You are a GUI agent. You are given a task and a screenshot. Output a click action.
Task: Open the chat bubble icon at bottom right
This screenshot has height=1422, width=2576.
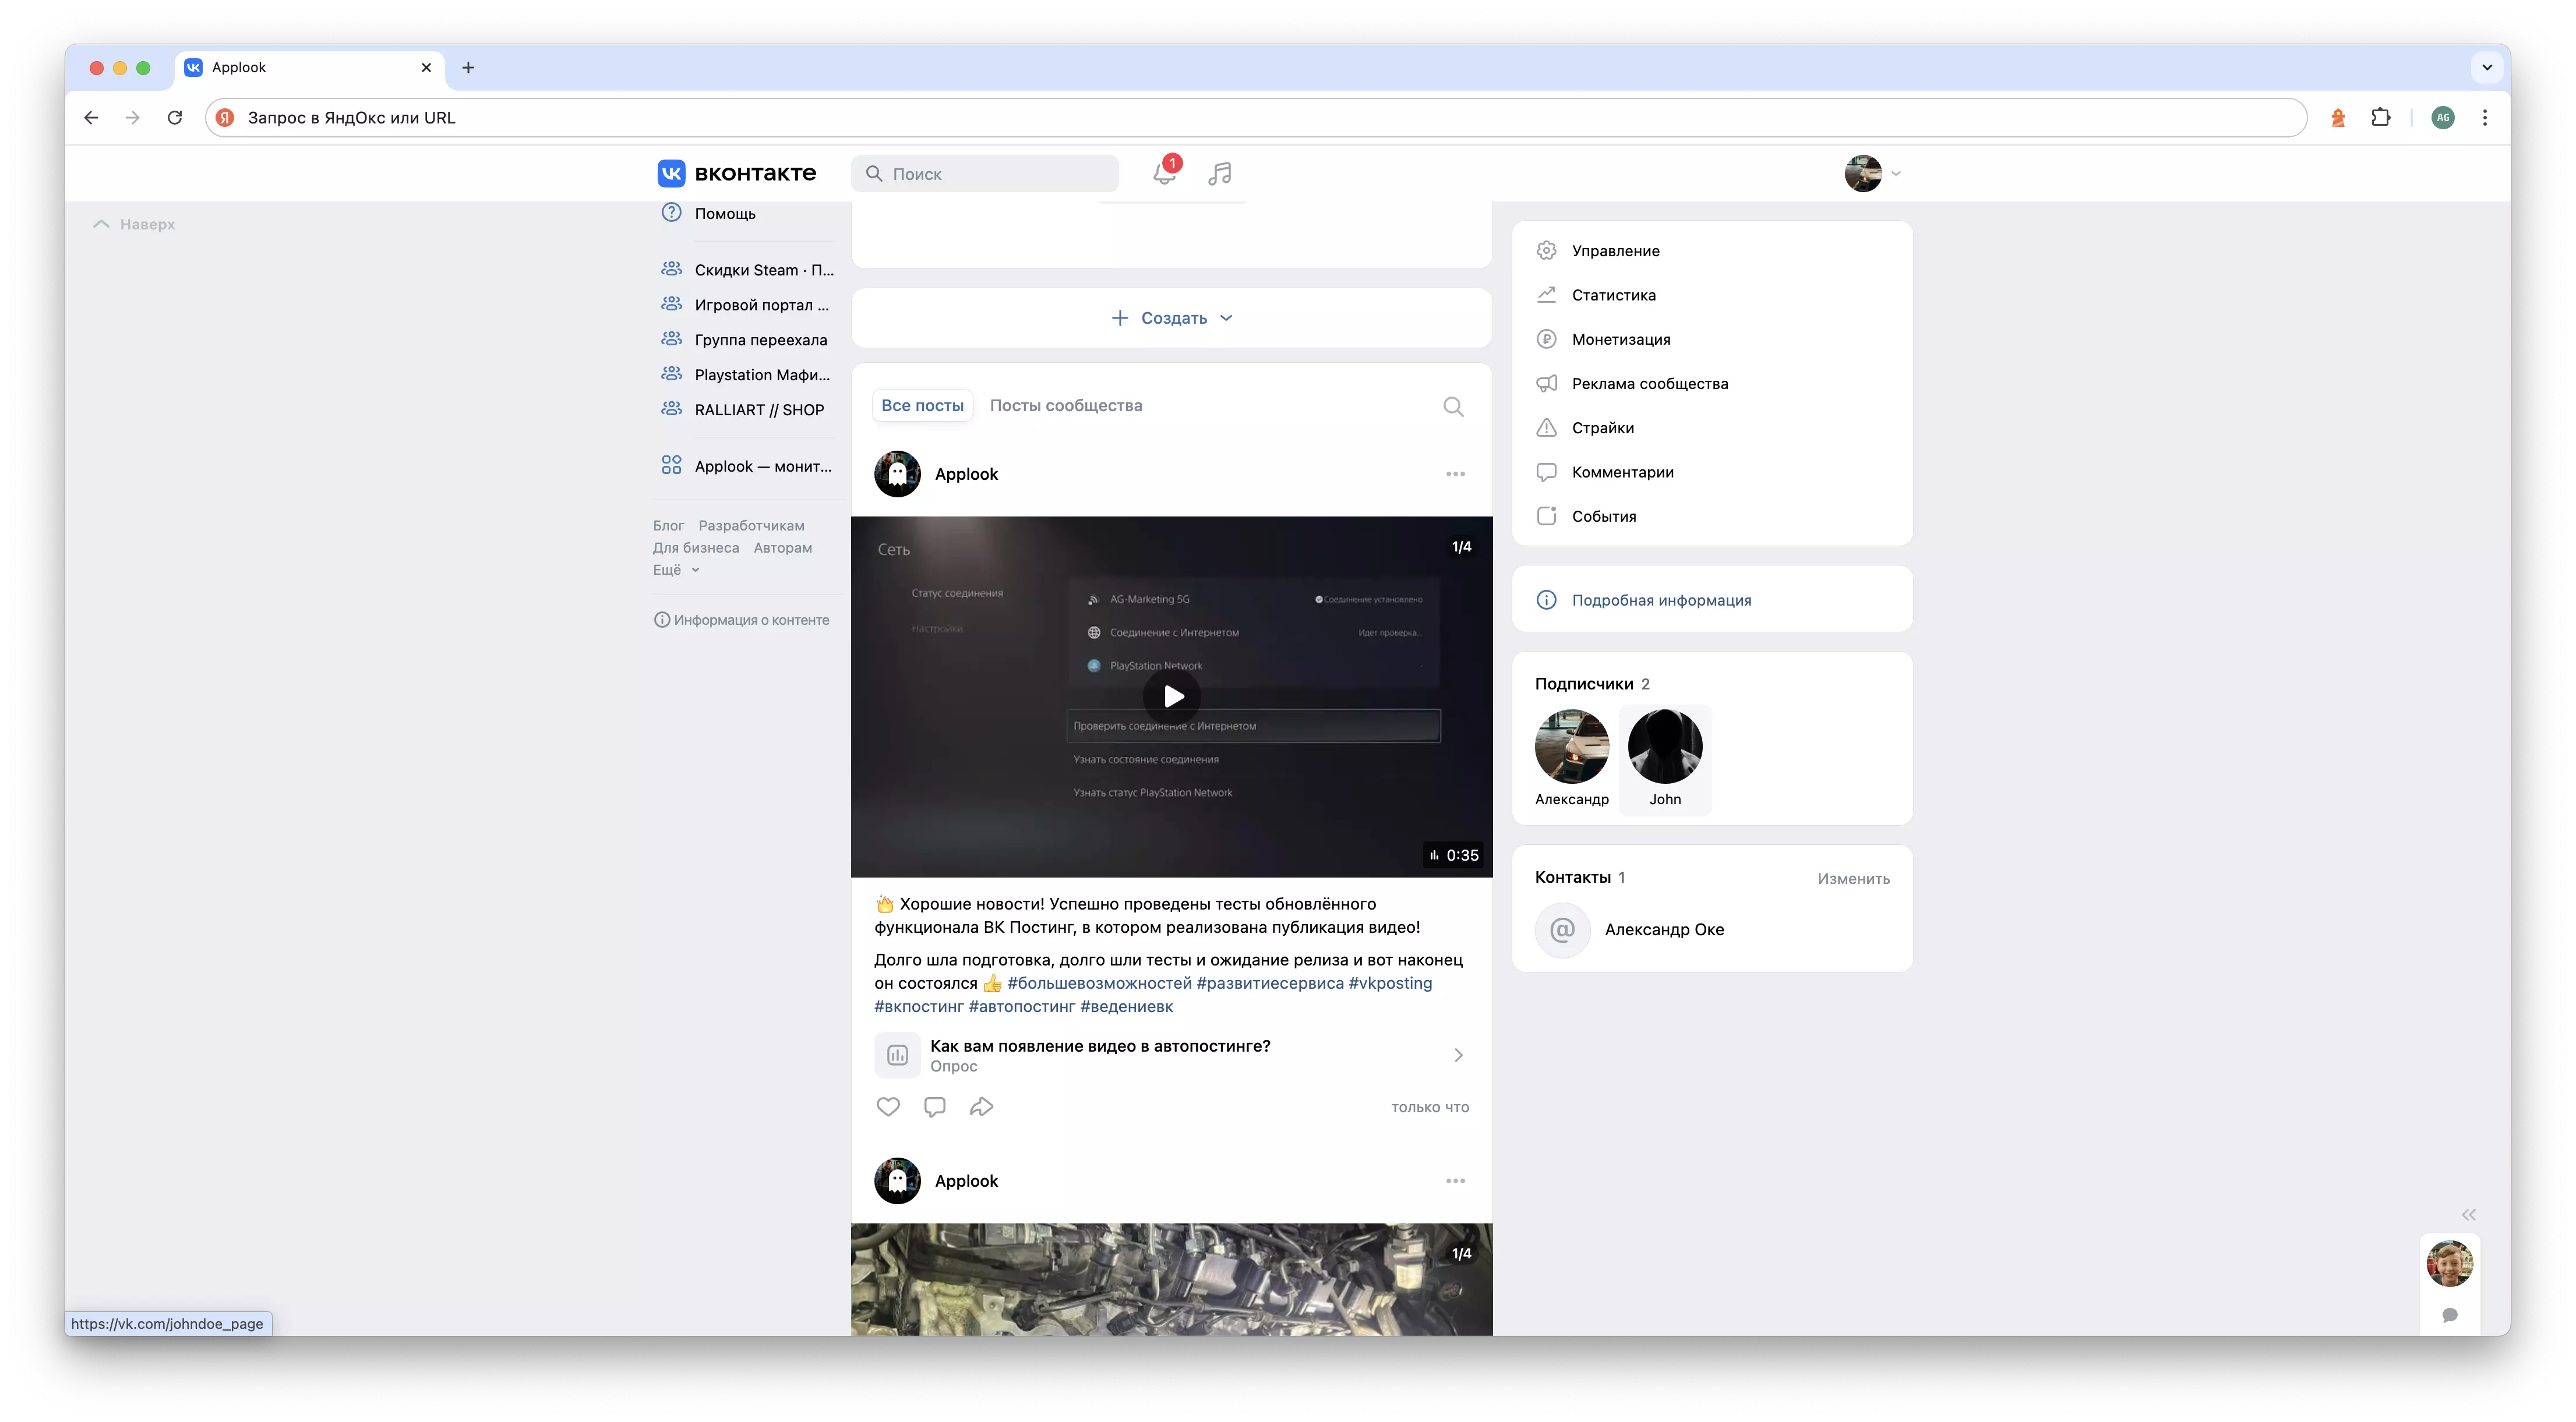(x=2450, y=1315)
